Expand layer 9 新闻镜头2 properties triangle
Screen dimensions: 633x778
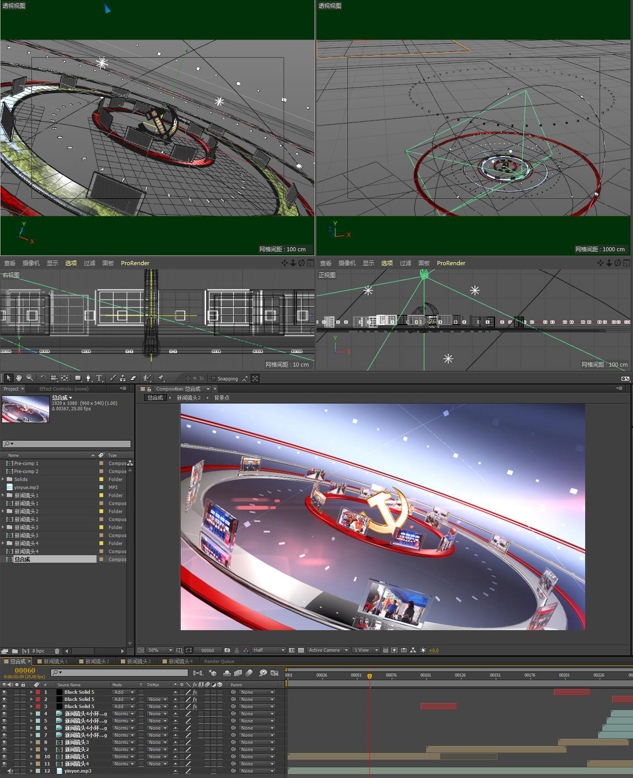click(x=31, y=750)
